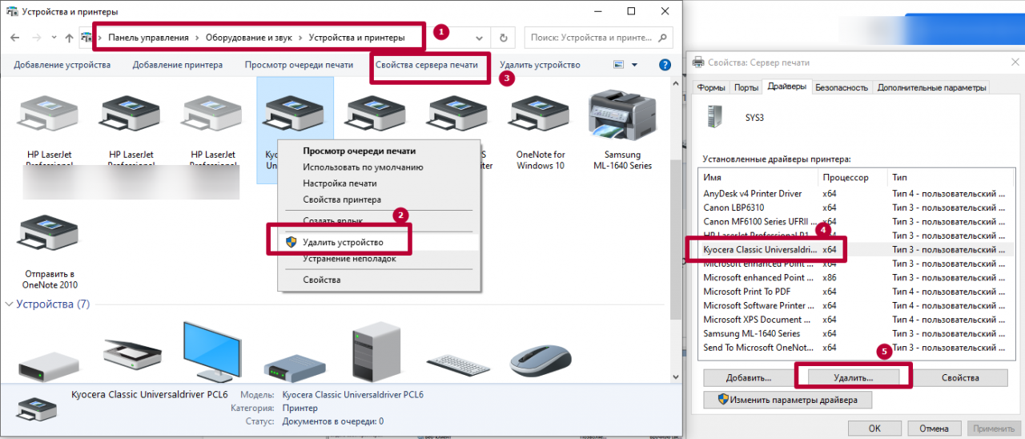Switch to the 'Формы' tab

pyautogui.click(x=711, y=87)
